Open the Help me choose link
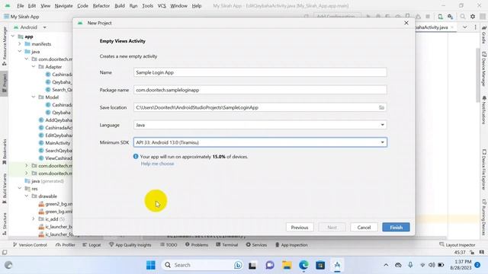488x274 pixels. (157, 164)
